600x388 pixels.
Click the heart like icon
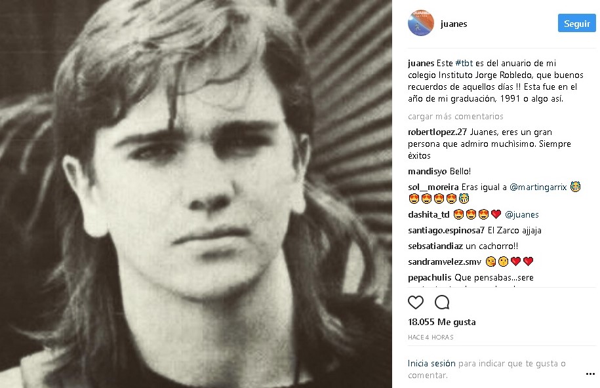tap(416, 302)
